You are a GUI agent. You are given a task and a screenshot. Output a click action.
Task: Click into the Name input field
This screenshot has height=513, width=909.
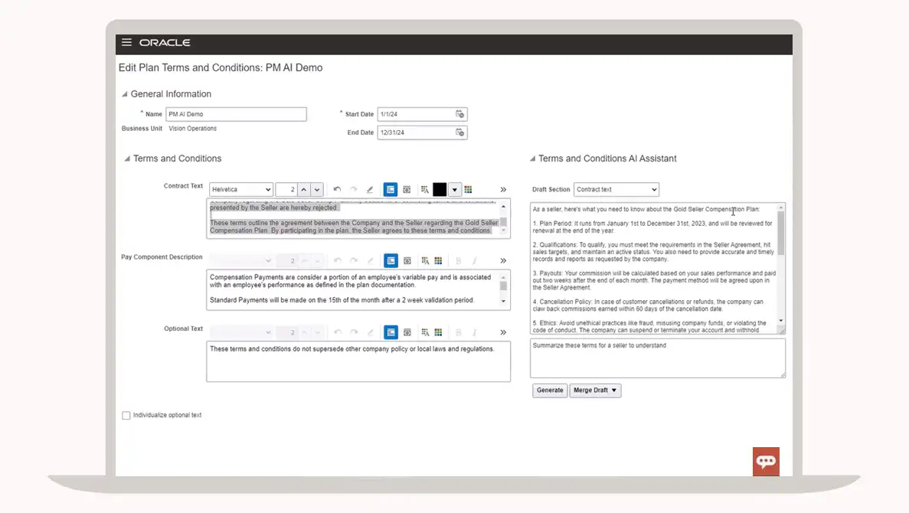236,114
